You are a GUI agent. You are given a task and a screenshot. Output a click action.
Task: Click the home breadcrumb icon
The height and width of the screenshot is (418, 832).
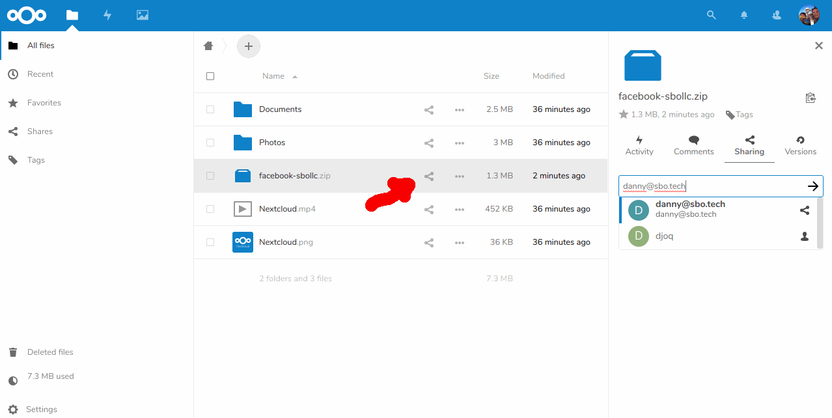[208, 46]
